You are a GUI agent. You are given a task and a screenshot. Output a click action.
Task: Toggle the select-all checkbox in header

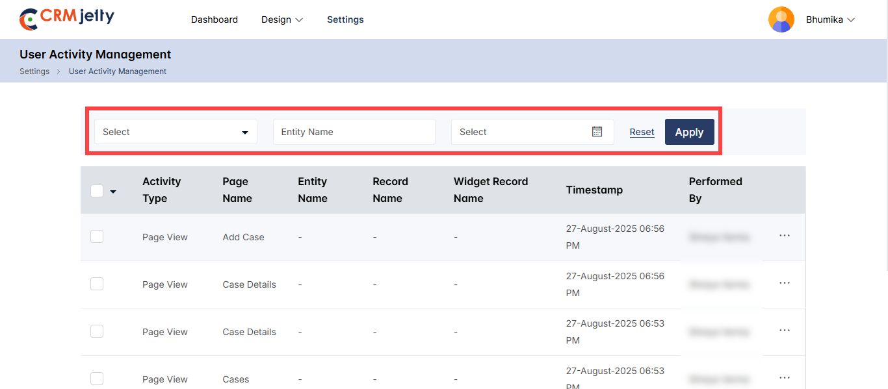click(97, 191)
